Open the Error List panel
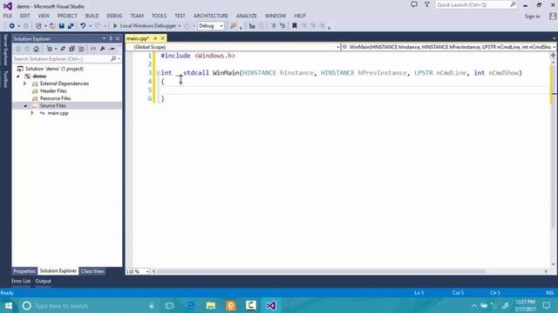 tap(21, 281)
